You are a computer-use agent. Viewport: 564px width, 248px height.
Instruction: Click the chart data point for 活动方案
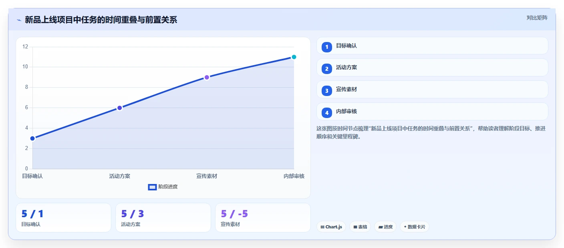[119, 108]
